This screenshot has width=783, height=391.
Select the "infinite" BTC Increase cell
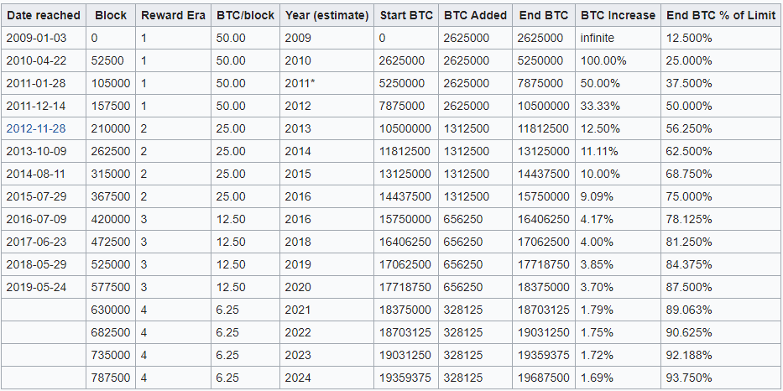click(597, 38)
